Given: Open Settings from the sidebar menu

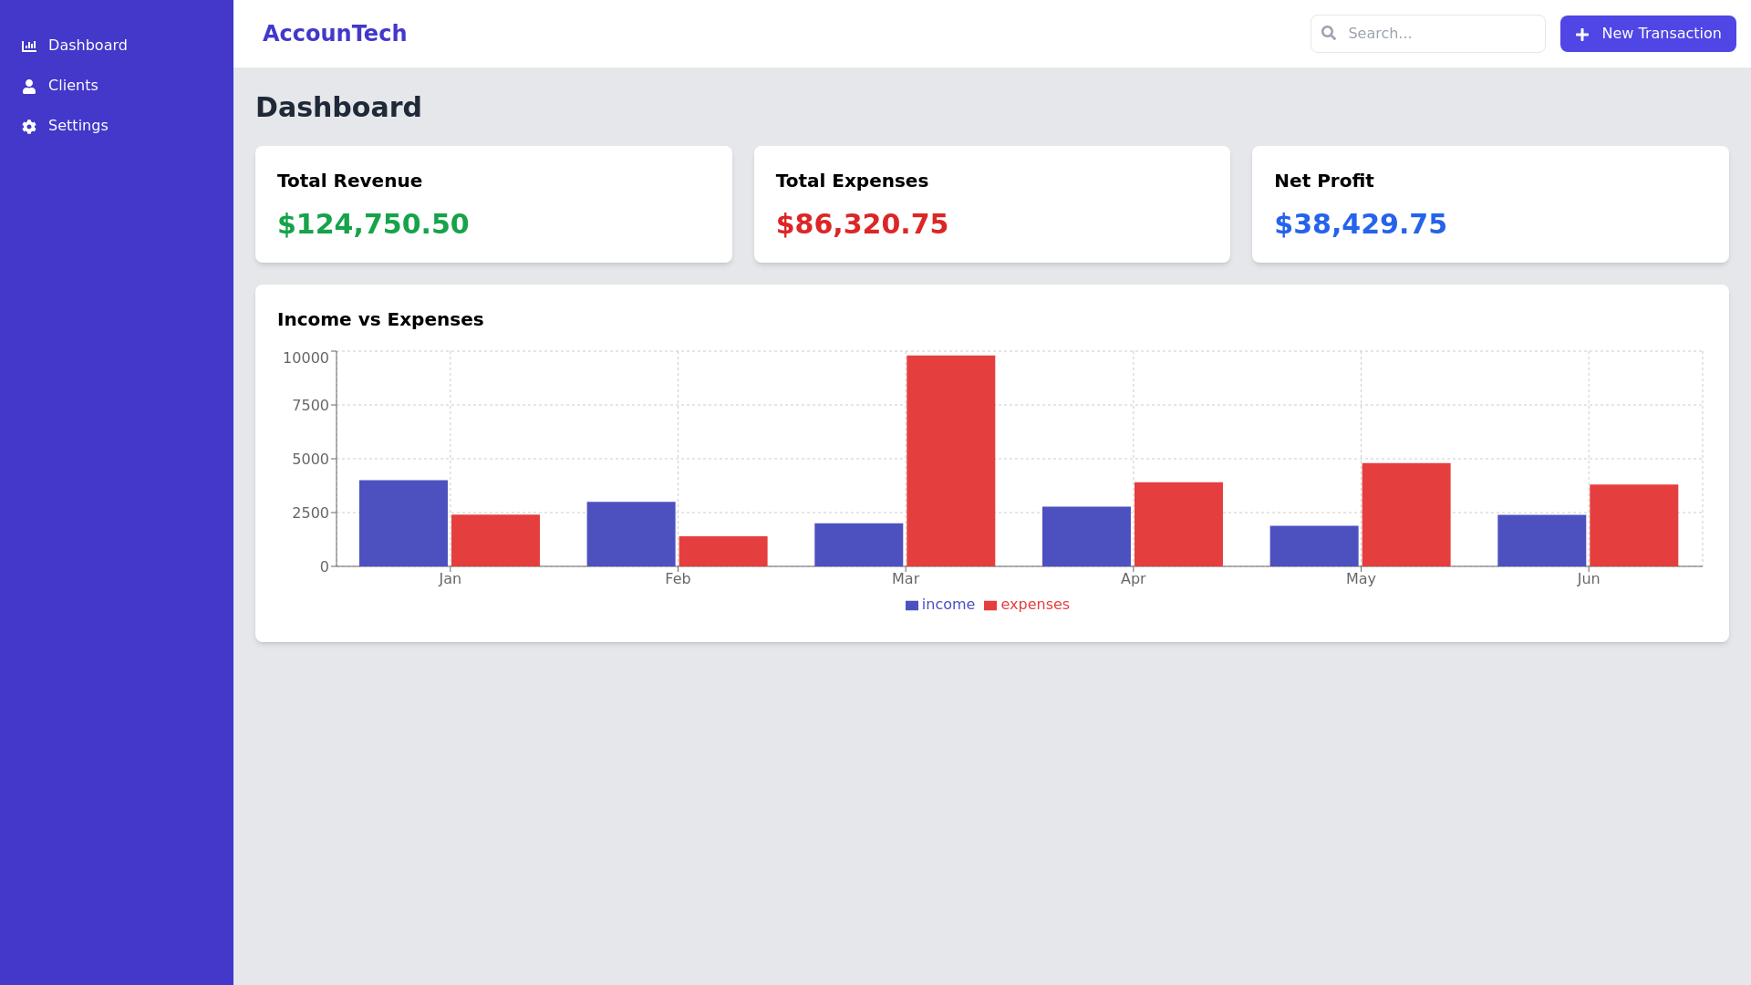Looking at the screenshot, I should (x=78, y=126).
